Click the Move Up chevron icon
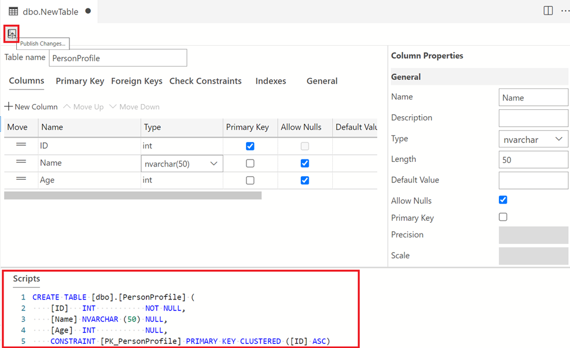 tap(67, 106)
